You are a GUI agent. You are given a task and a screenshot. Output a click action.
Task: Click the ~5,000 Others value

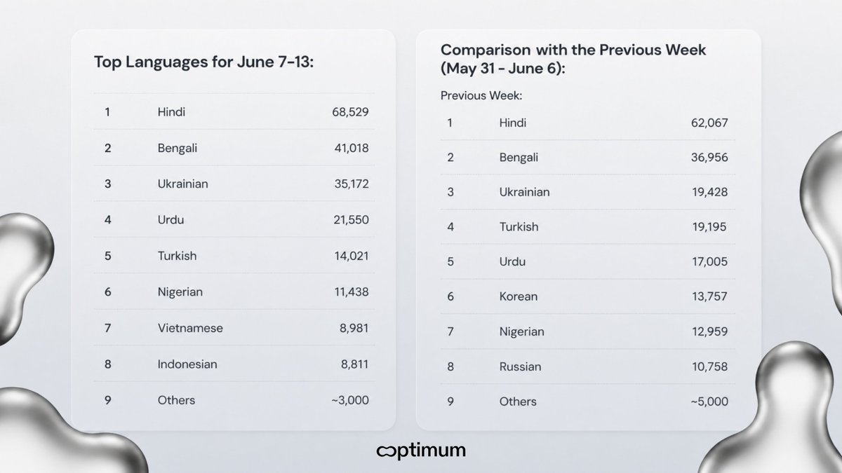coord(709,402)
